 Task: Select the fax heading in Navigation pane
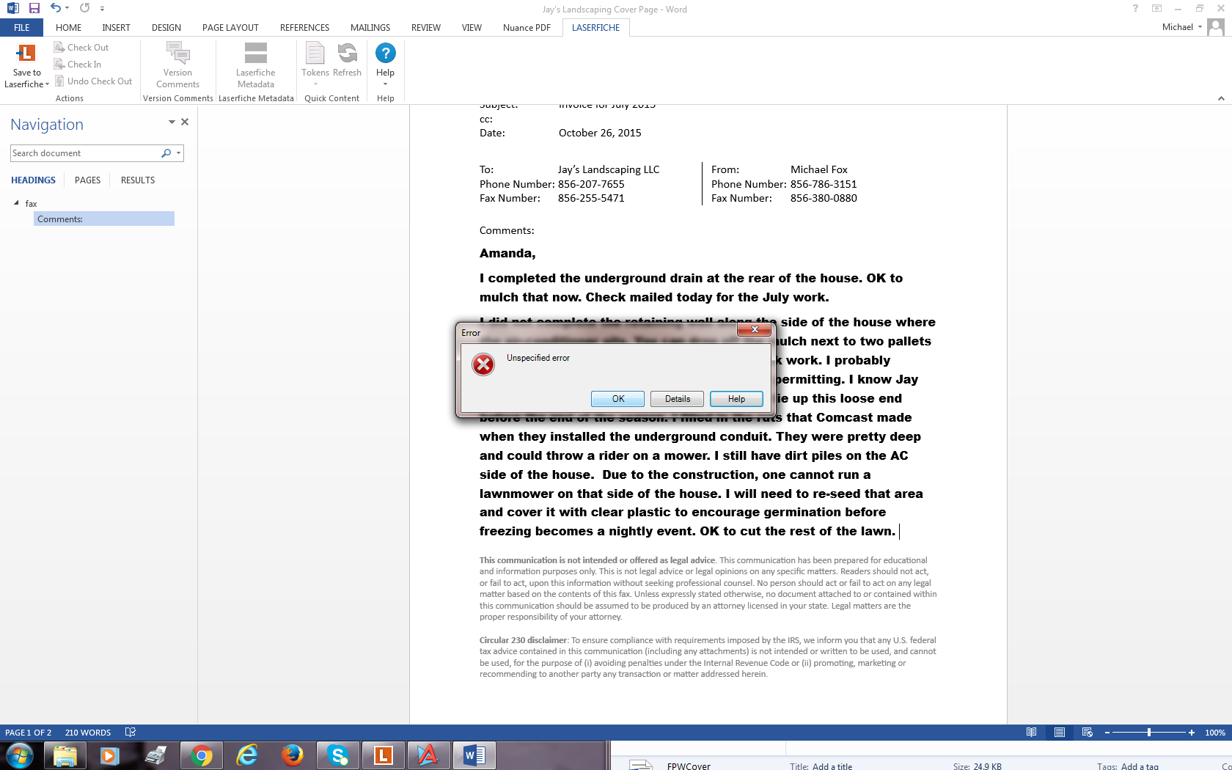click(x=31, y=203)
